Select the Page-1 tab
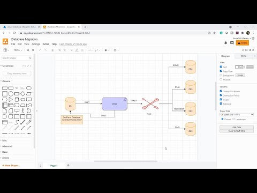 [54, 166]
